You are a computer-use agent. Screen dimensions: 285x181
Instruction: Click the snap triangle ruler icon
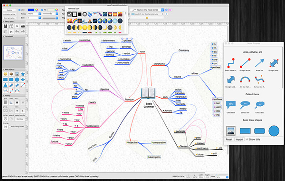click(x=11, y=102)
